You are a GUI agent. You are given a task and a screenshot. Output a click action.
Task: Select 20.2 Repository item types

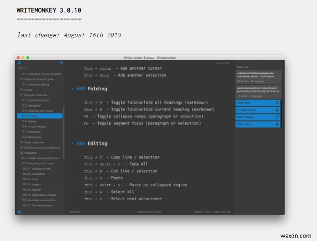(x=37, y=163)
